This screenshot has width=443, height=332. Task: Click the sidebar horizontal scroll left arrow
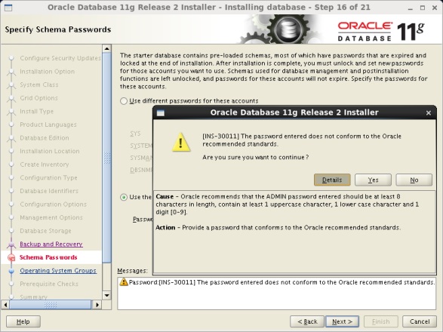pos(5,305)
